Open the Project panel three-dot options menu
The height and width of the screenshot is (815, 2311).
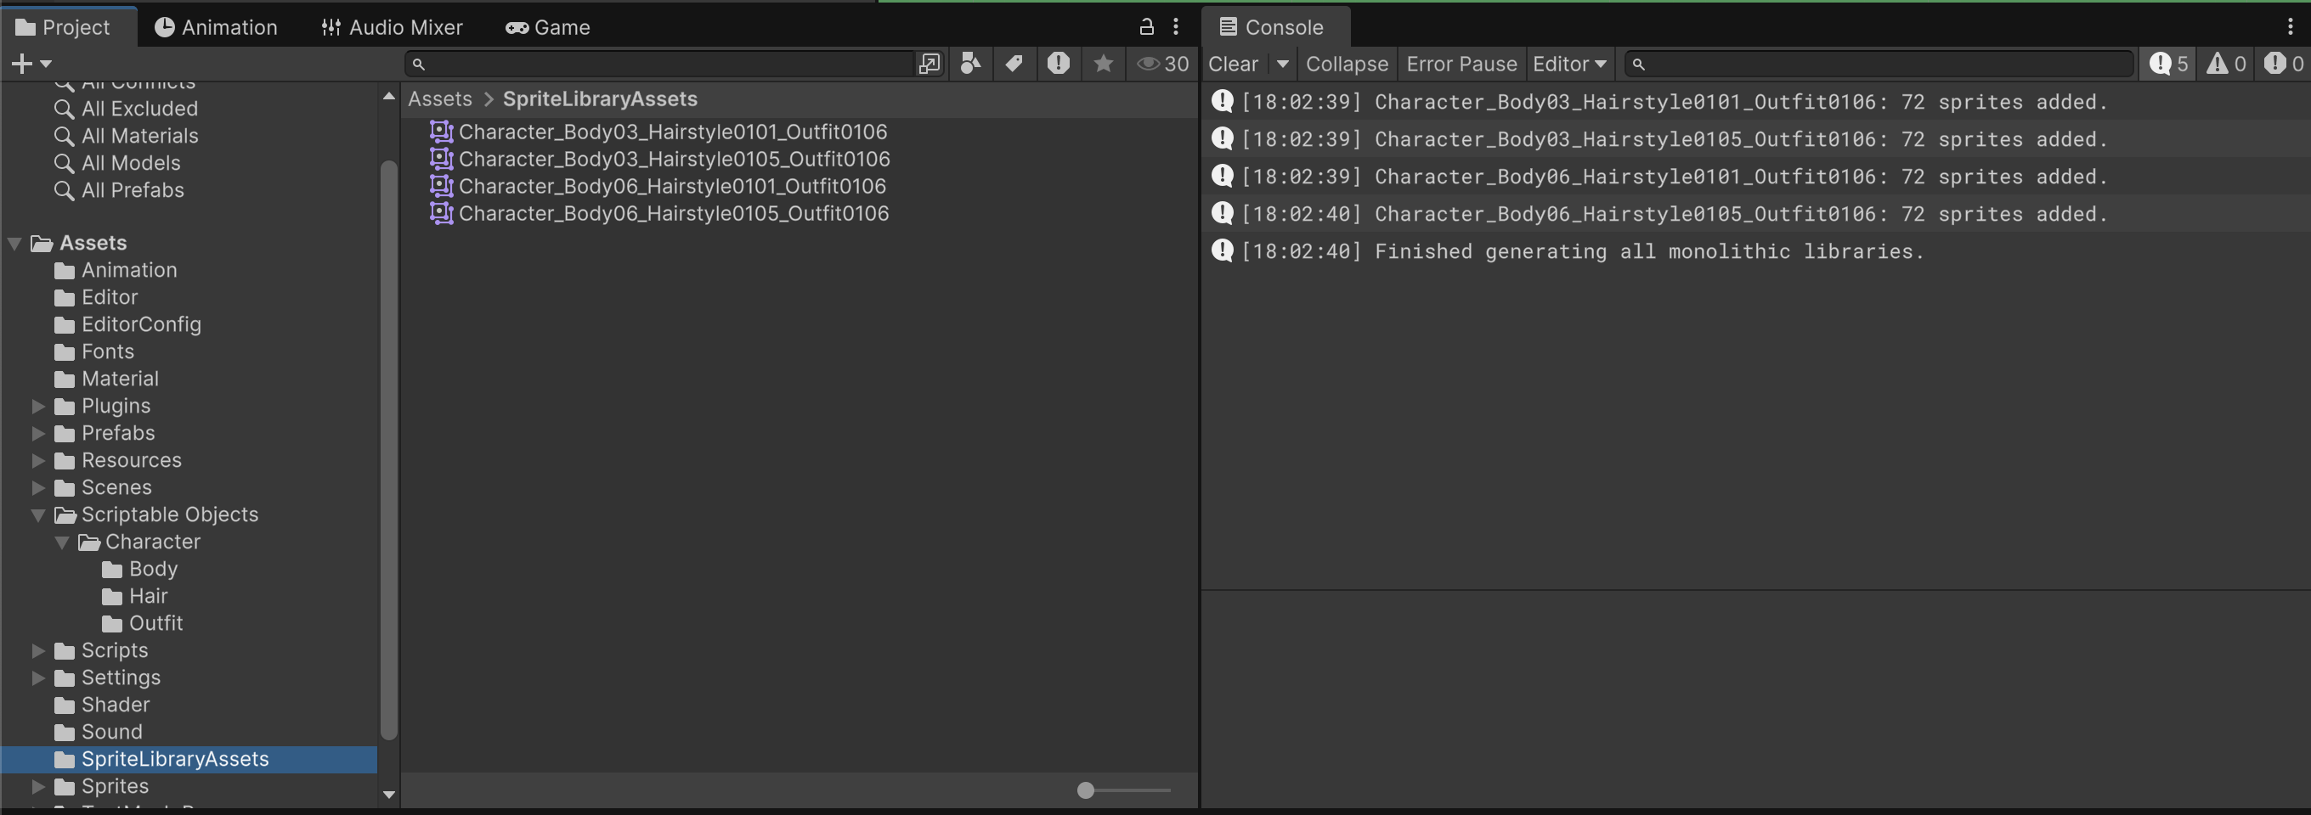(x=1175, y=27)
